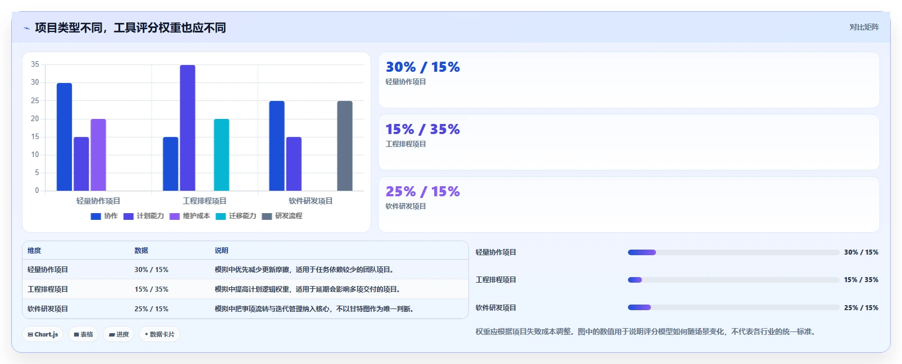902x364 pixels.
Task: Click the Chart.js chip
Action: (43, 334)
